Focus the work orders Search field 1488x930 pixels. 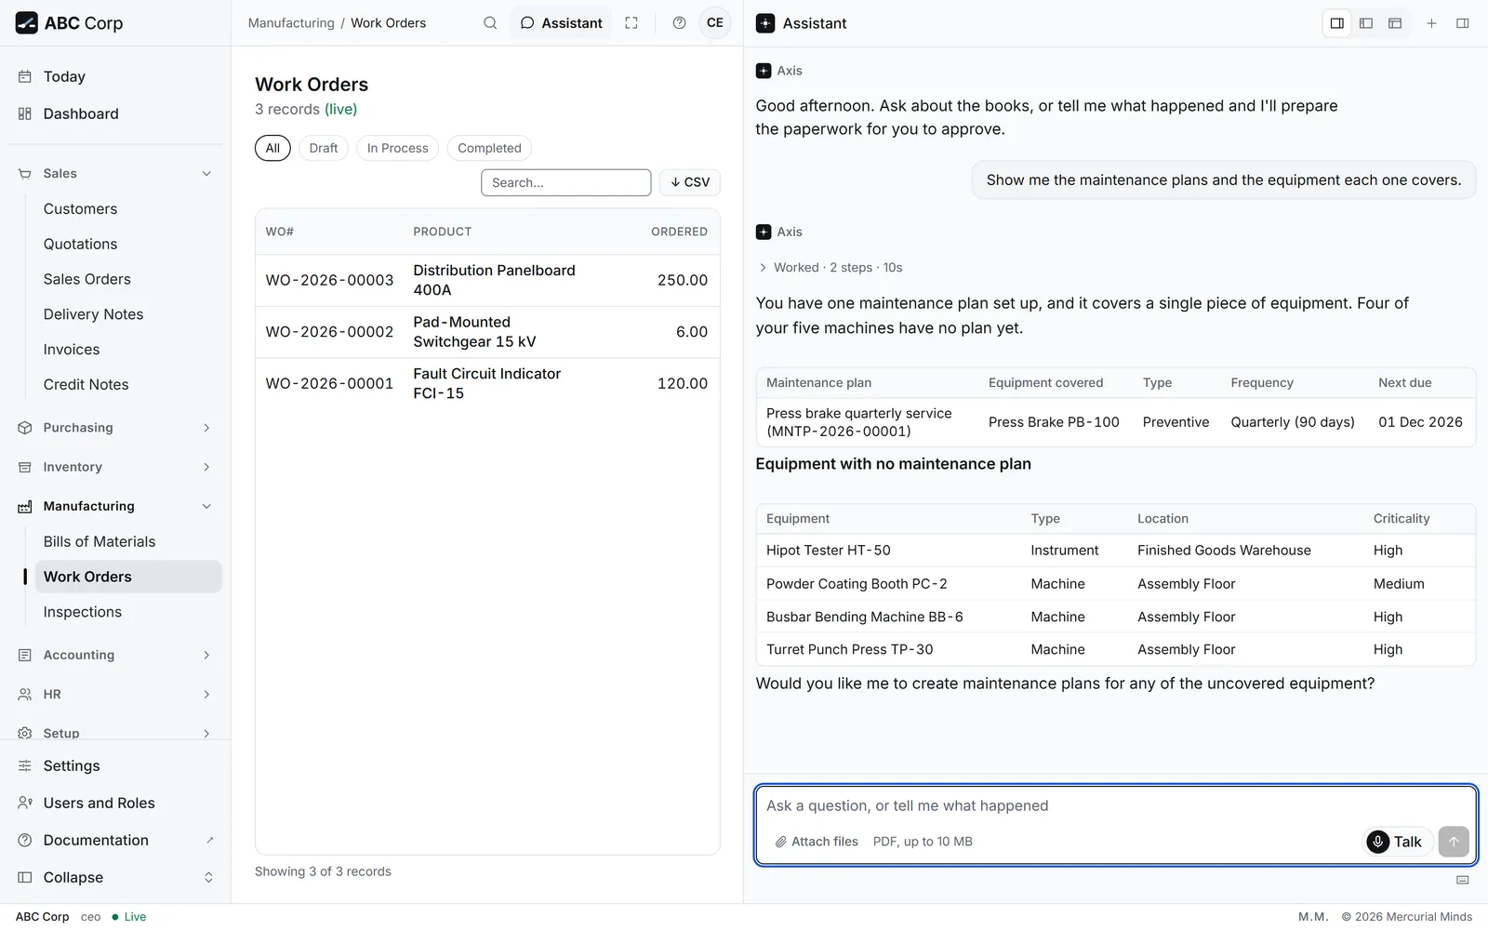[565, 182]
